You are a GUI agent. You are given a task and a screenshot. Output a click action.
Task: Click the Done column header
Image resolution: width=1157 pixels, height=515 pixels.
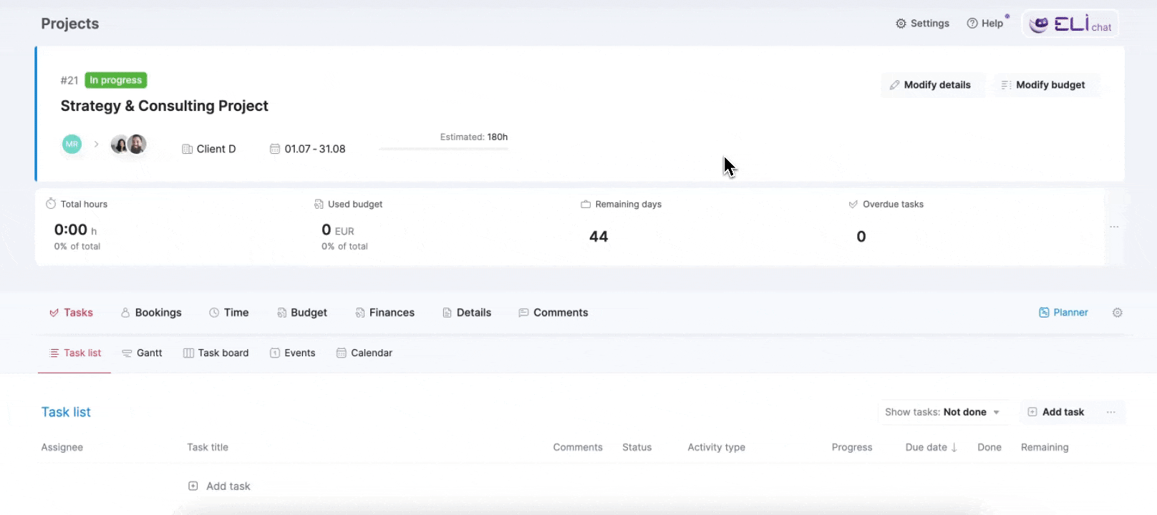(x=989, y=447)
